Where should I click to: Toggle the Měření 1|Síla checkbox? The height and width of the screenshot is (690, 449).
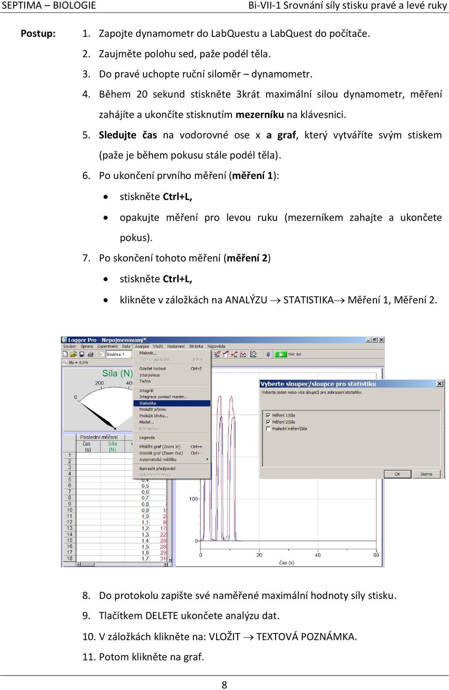(268, 415)
